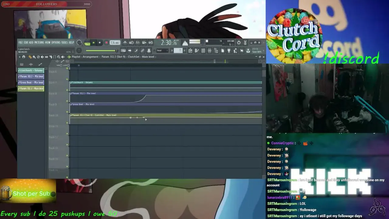The image size is (389, 219).
Task: Click the master pitch knob
Action: 79,50
